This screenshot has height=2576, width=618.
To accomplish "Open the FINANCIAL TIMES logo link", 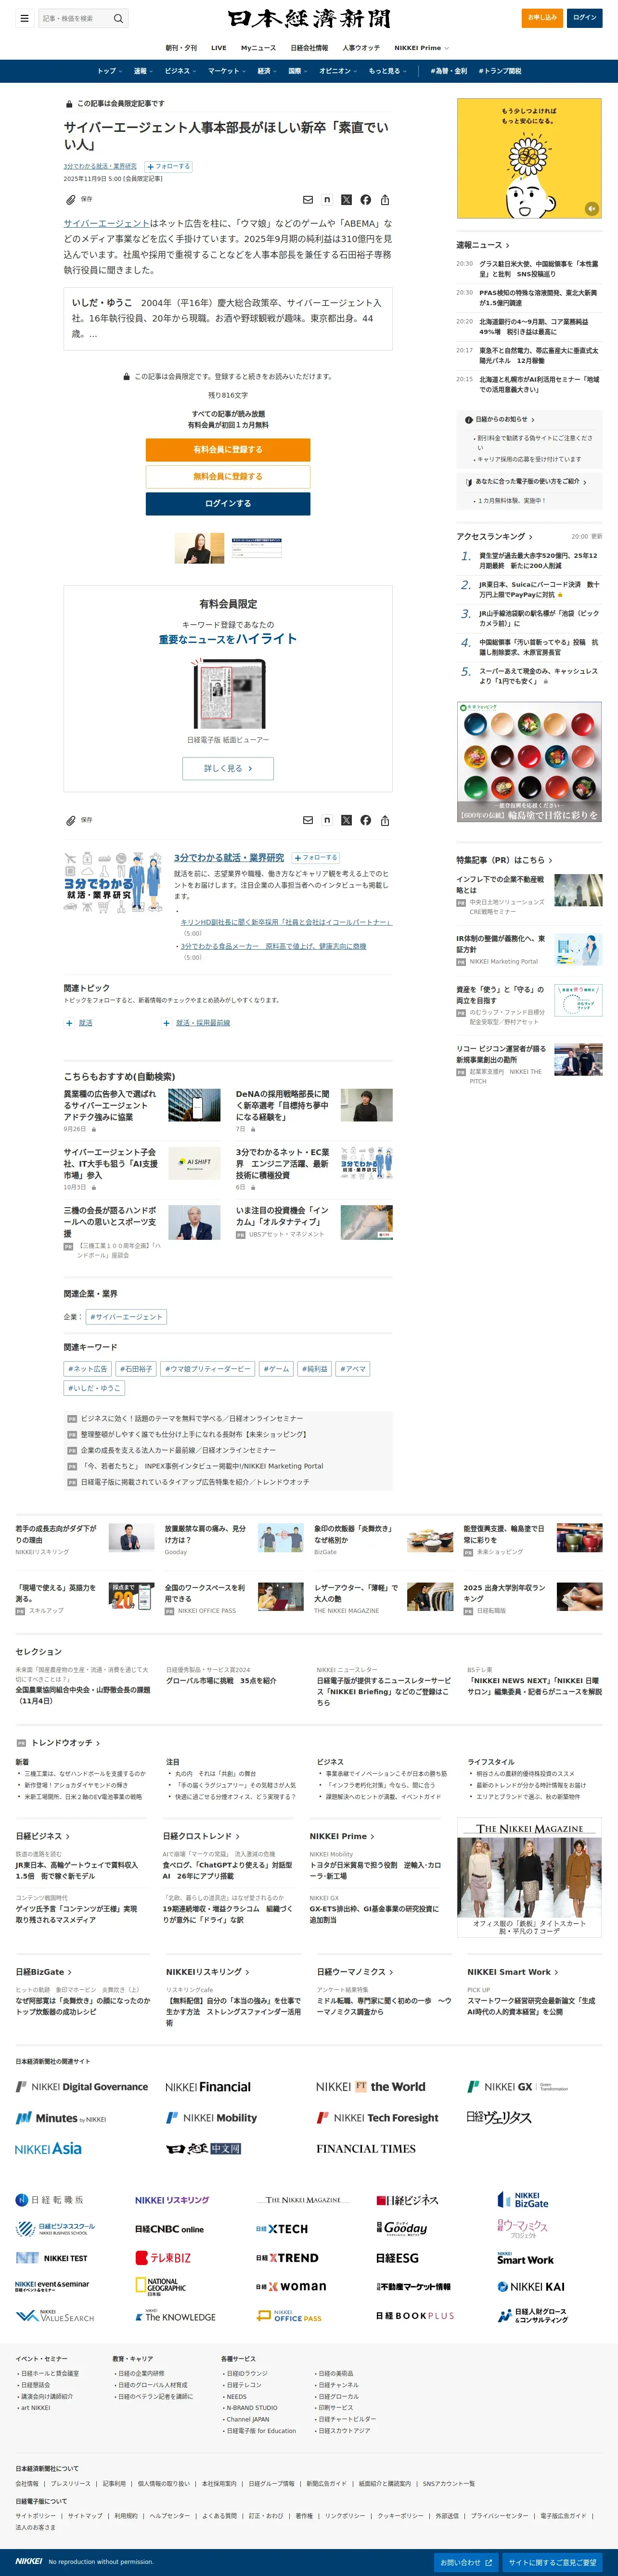I will [366, 2148].
